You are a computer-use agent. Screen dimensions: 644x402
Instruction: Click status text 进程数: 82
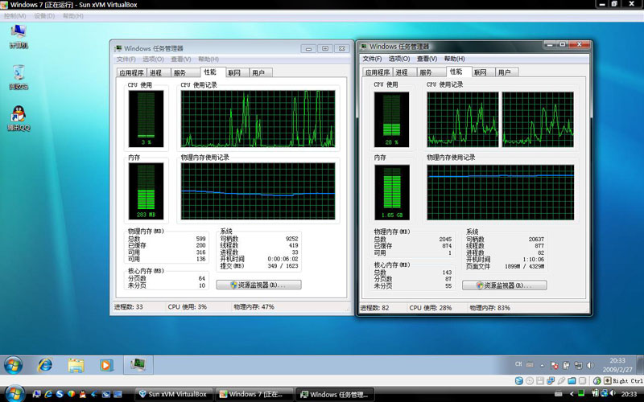click(x=374, y=308)
